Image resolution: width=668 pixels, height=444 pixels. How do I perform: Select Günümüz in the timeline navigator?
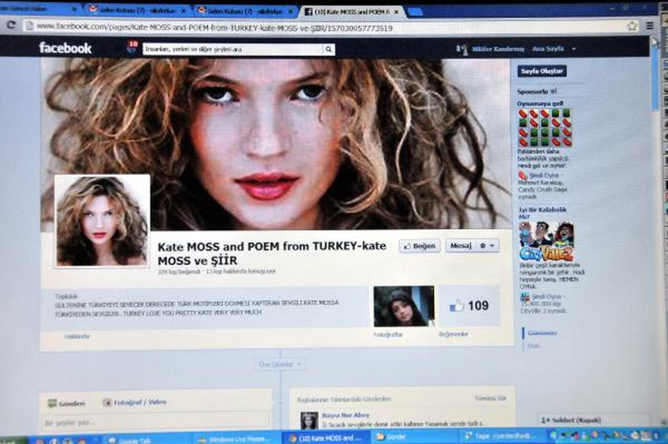(x=542, y=333)
